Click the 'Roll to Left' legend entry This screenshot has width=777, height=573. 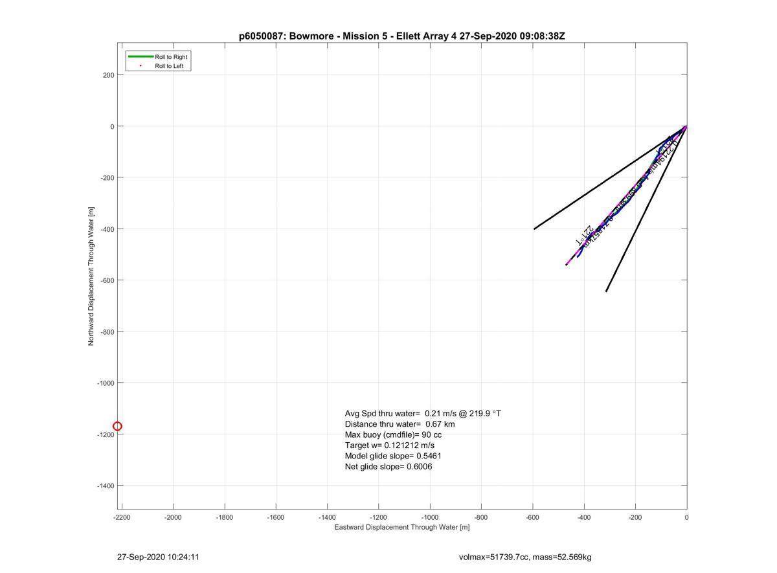pyautogui.click(x=169, y=66)
